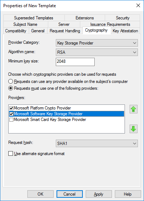This screenshot has height=201, width=144.
Task: Confirm with the OK button
Action: pos(40,194)
